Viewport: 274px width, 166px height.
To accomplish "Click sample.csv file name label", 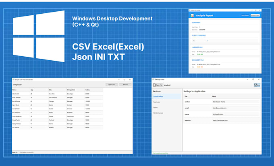I will [x=17, y=85].
